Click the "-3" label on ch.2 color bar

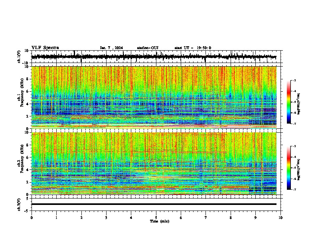pyautogui.click(x=294, y=146)
